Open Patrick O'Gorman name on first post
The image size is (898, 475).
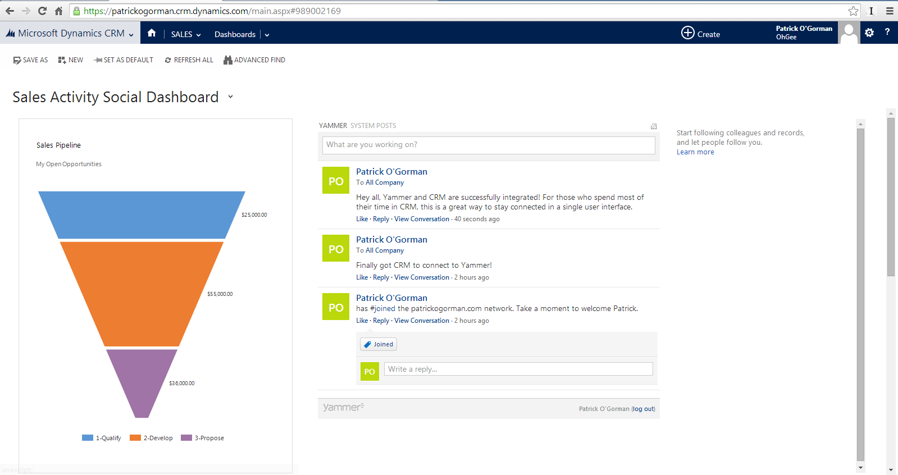click(x=391, y=172)
